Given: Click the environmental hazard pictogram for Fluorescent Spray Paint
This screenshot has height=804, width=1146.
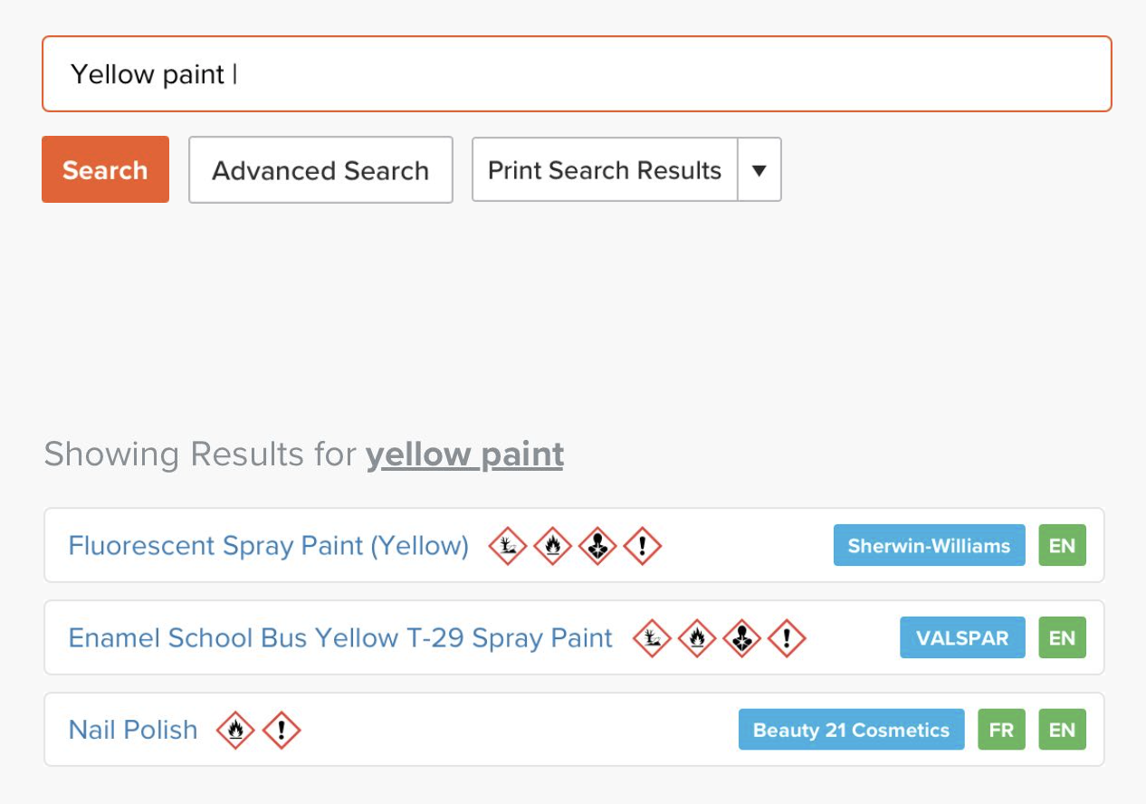Looking at the screenshot, I should point(508,545).
